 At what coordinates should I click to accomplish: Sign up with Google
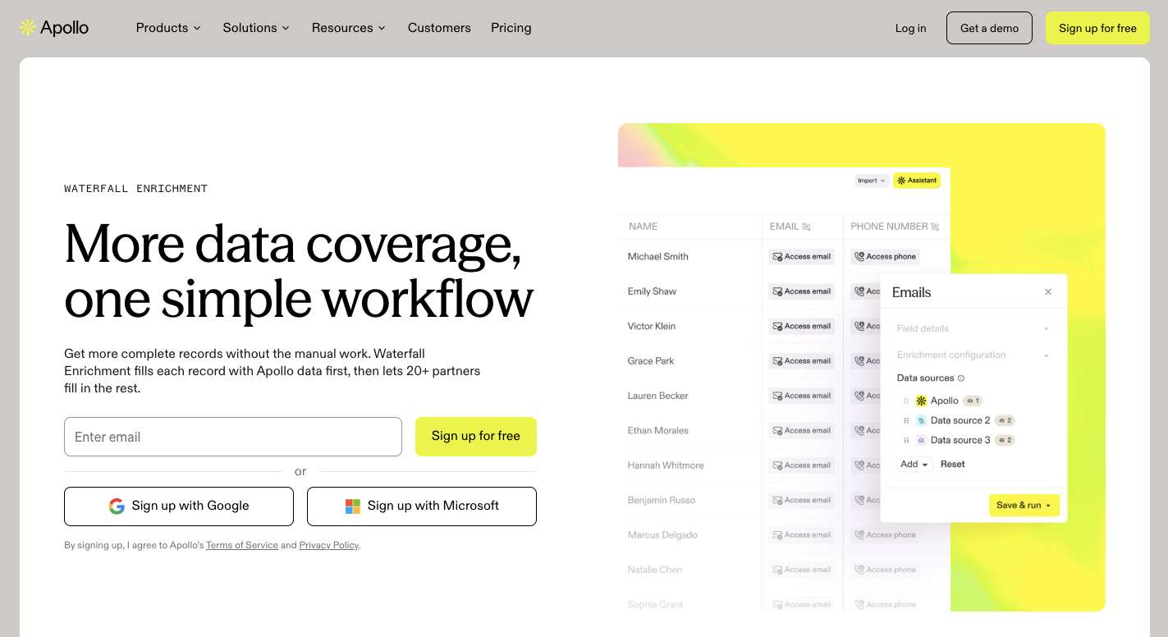pyautogui.click(x=179, y=506)
